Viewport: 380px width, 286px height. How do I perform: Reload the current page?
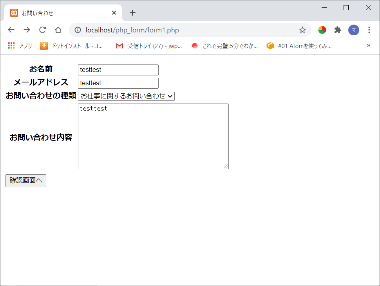coord(43,30)
